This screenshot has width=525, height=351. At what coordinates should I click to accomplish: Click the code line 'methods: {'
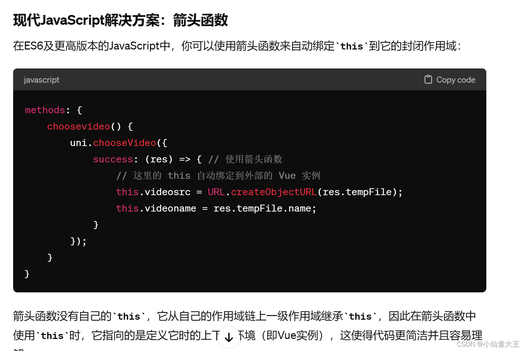(x=54, y=110)
